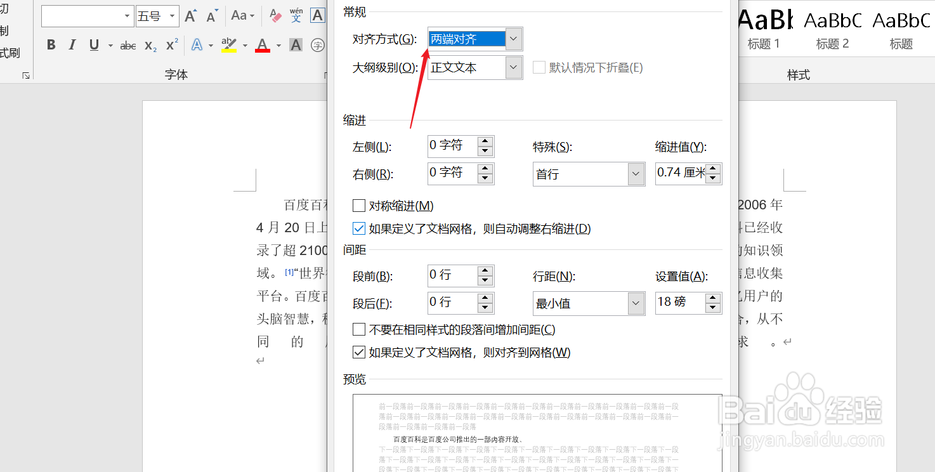Open the 特殊 indent dropdown (首行)
Screen dimensions: 935x472
click(x=636, y=174)
